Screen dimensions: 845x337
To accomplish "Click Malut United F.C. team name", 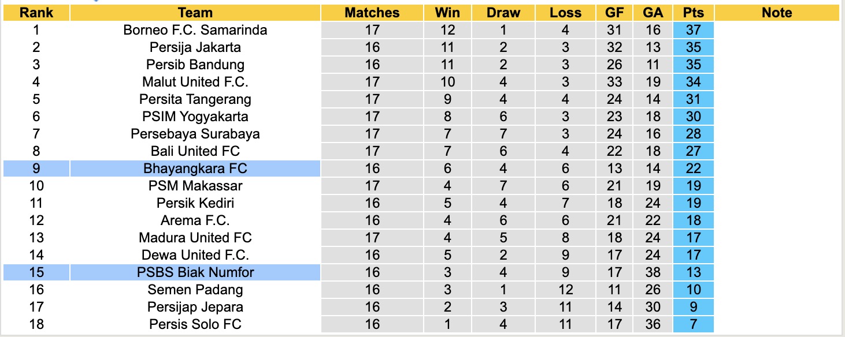I will click(x=195, y=82).
